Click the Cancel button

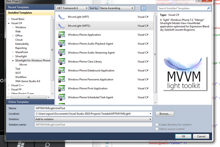(x=201, y=136)
